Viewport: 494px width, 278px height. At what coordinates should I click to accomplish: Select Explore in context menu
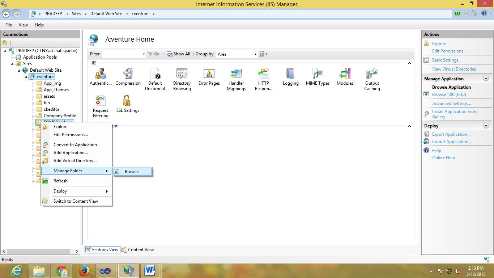click(x=76, y=127)
